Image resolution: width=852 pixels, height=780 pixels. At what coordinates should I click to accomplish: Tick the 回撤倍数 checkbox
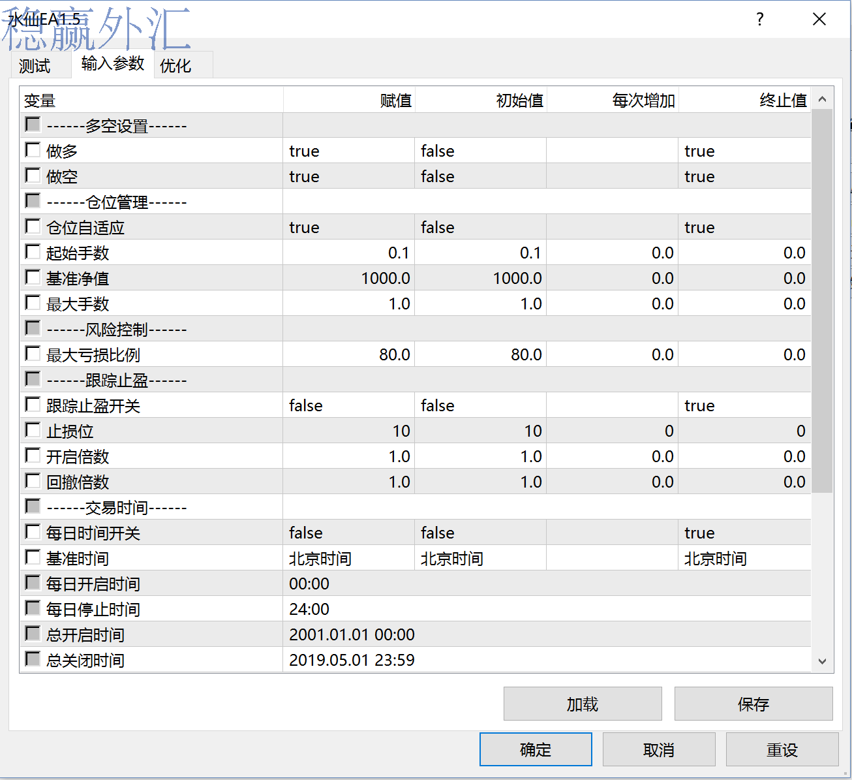click(33, 480)
